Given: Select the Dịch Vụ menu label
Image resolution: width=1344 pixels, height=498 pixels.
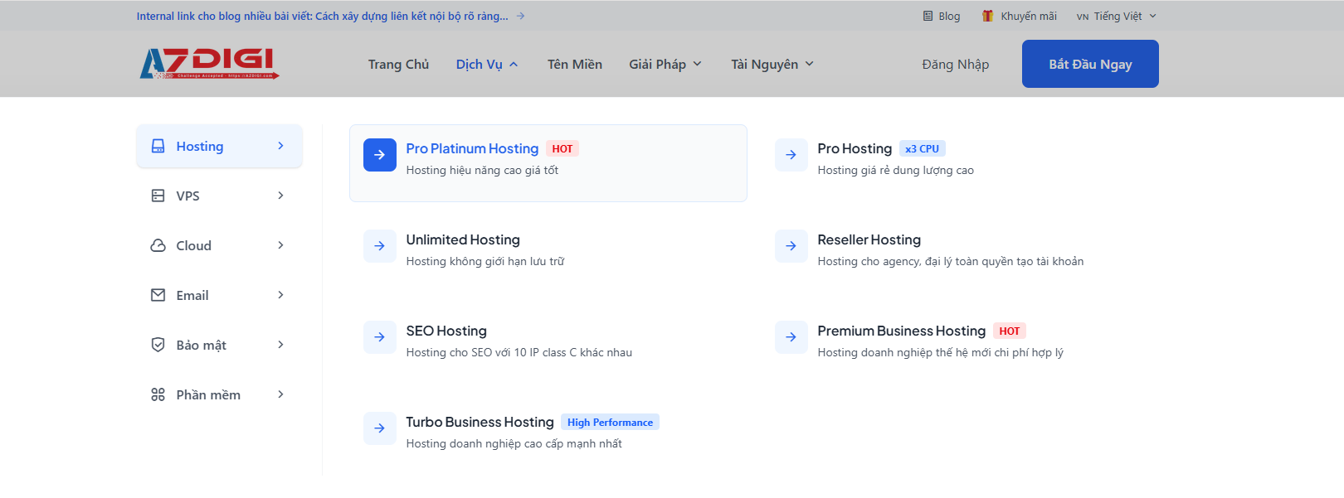Looking at the screenshot, I should (479, 64).
